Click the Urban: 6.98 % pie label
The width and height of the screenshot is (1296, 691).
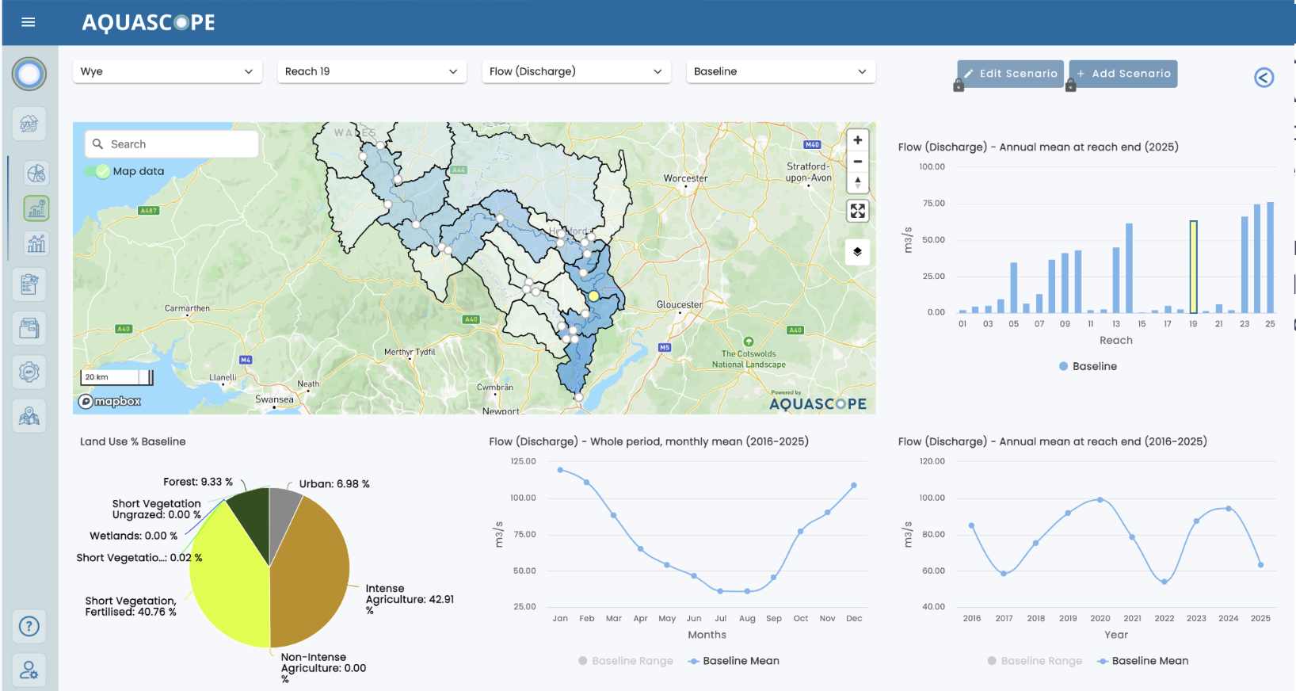tap(334, 484)
